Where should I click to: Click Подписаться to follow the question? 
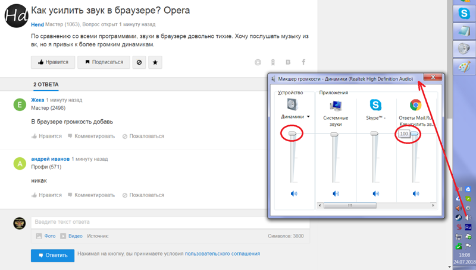104,62
